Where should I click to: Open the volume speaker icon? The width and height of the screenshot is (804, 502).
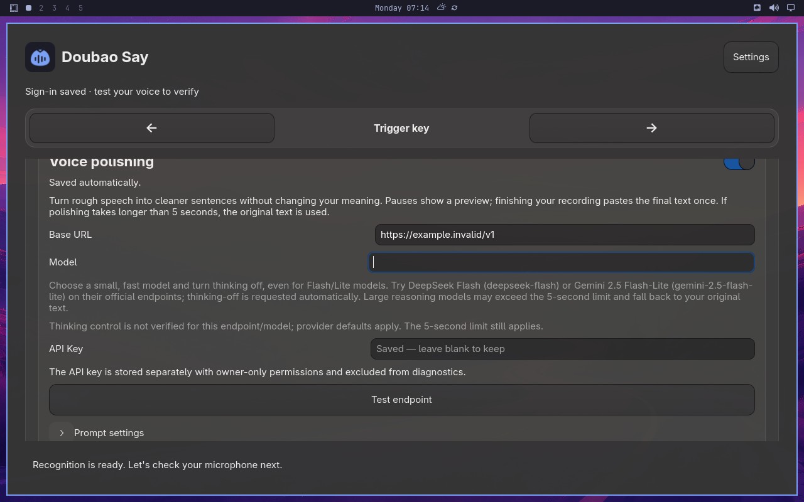(x=774, y=8)
